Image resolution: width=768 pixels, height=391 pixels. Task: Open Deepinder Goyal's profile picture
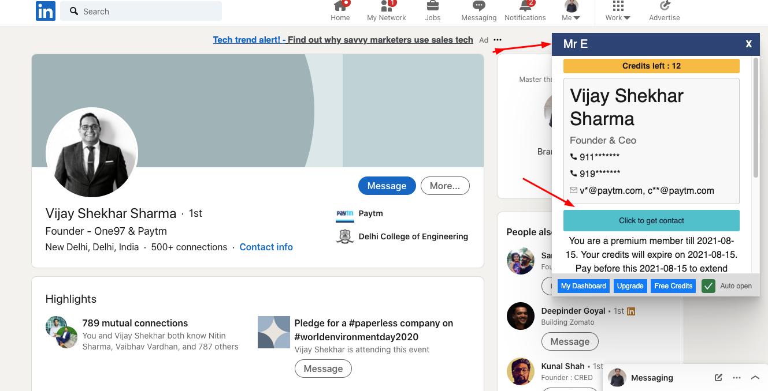(521, 316)
